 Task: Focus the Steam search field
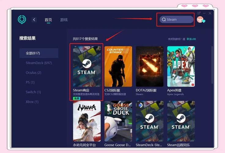pos(176,19)
